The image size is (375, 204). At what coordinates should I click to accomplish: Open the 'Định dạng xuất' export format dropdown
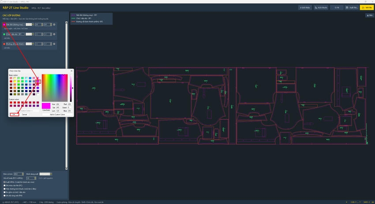coord(46,174)
